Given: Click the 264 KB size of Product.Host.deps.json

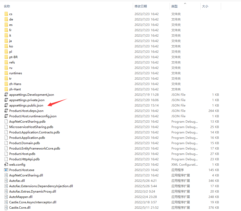Looking at the screenshot, I should (214, 111).
